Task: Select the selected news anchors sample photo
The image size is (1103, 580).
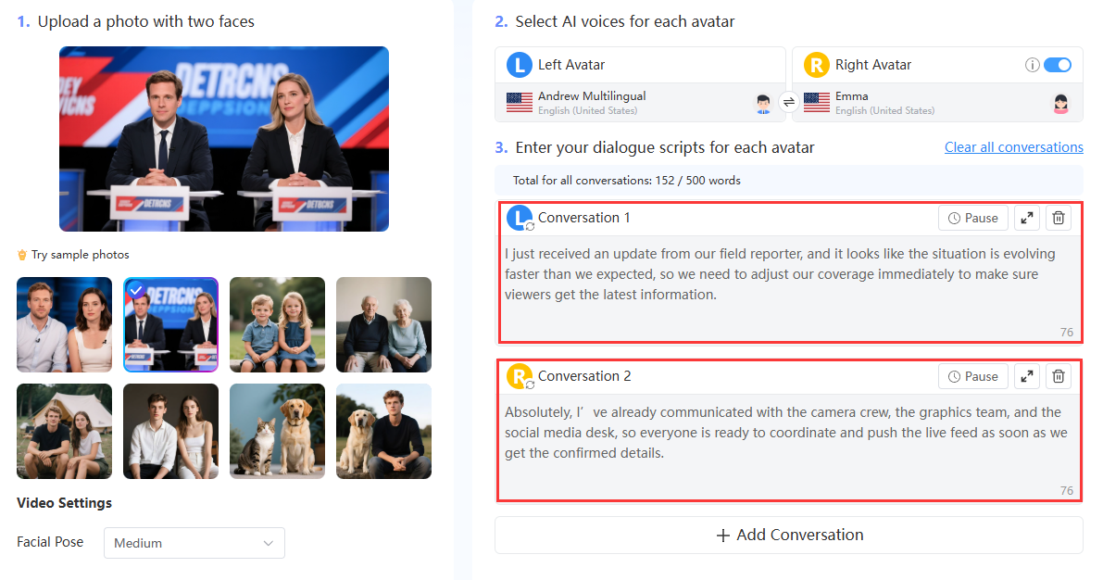Action: (171, 324)
